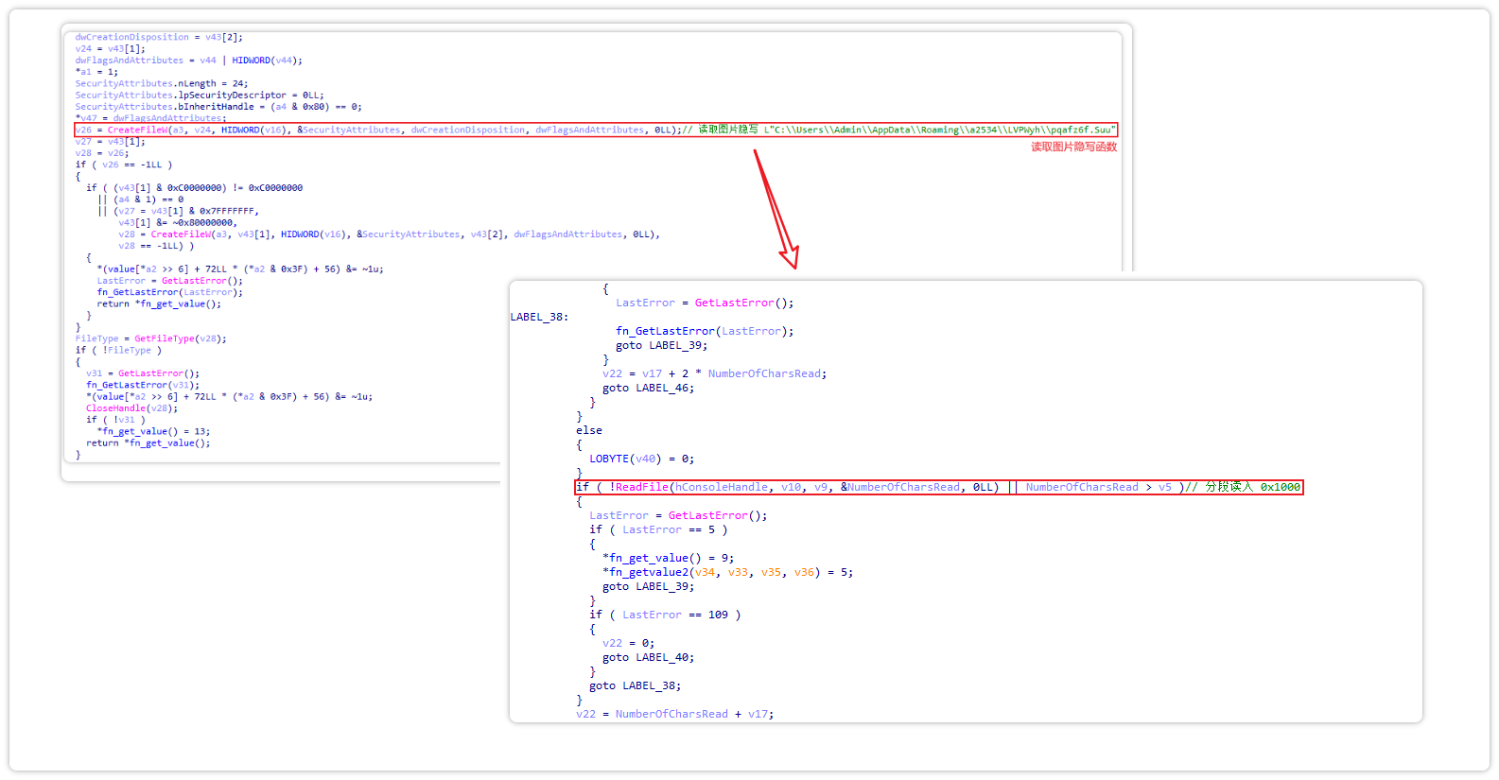This screenshot has height=780, width=1499.
Task: Click the red arrow connecting the two code panels
Action: click(776, 210)
